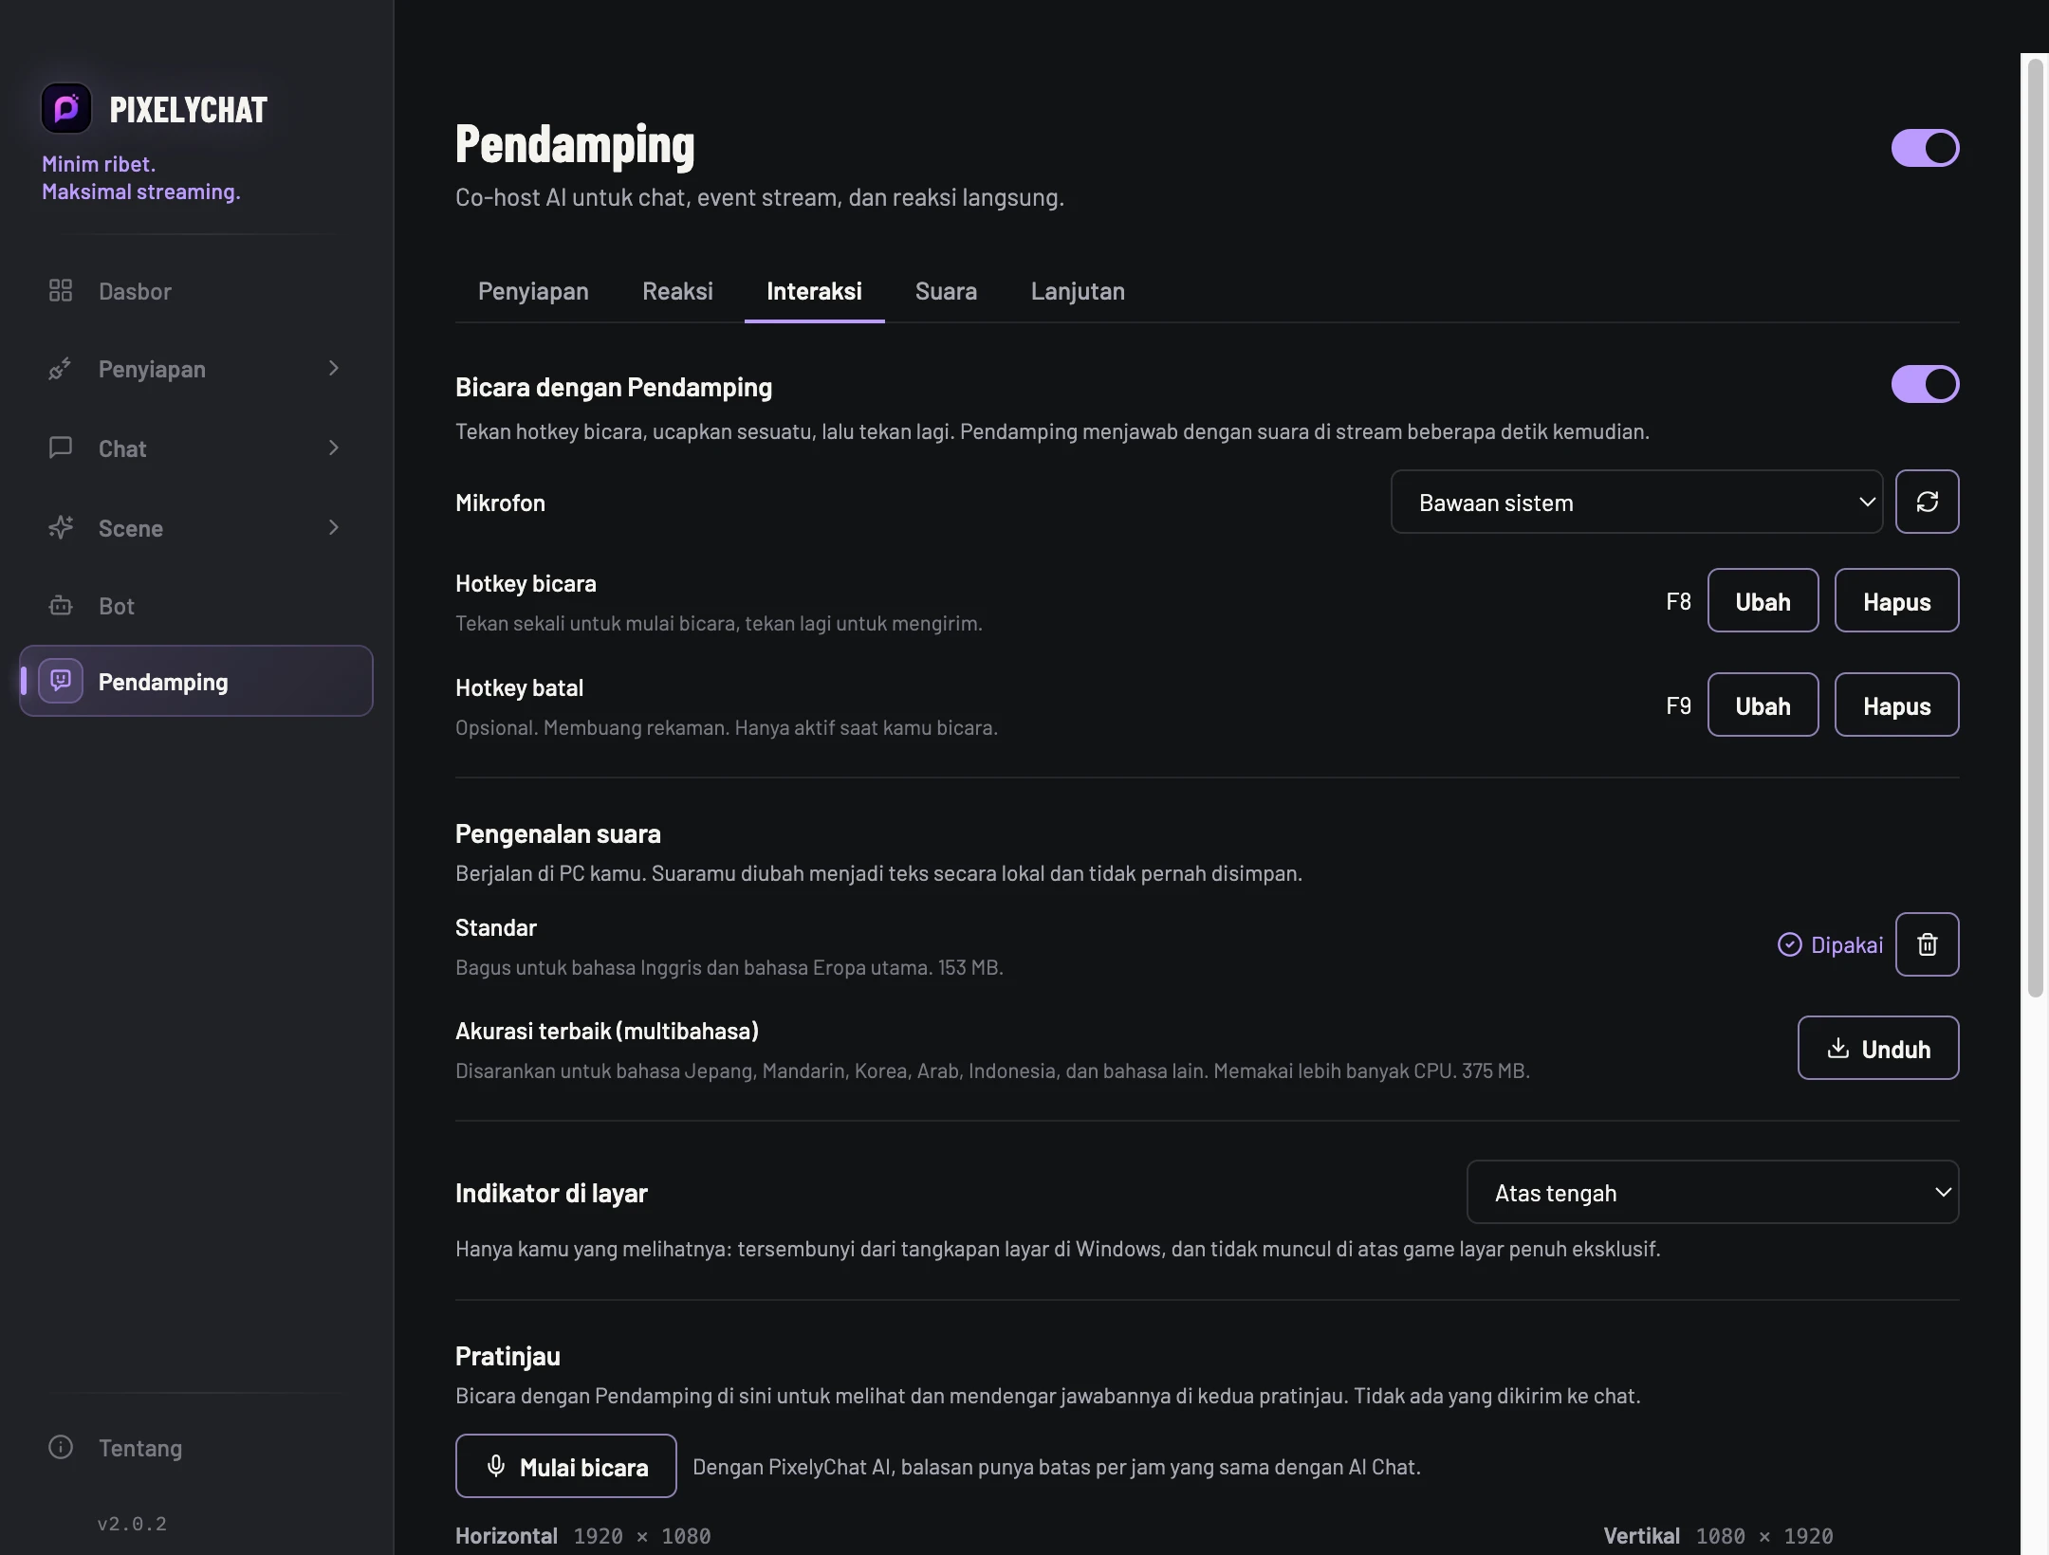Refresh the microphone list
This screenshot has height=1555, width=2049.
click(1927, 502)
